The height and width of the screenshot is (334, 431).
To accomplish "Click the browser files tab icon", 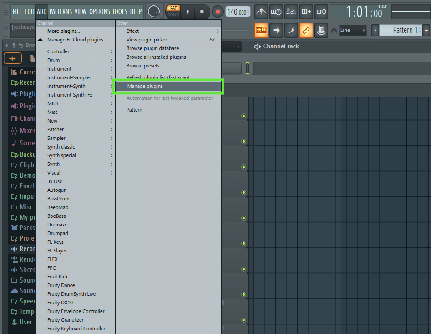I will [x=33, y=58].
